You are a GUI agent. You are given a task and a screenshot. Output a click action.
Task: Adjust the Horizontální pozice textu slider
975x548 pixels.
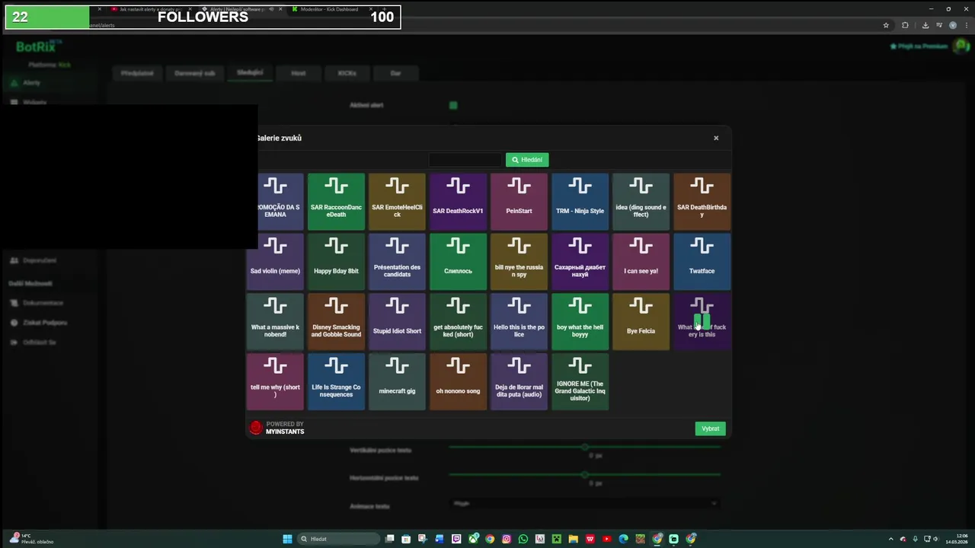pos(584,475)
